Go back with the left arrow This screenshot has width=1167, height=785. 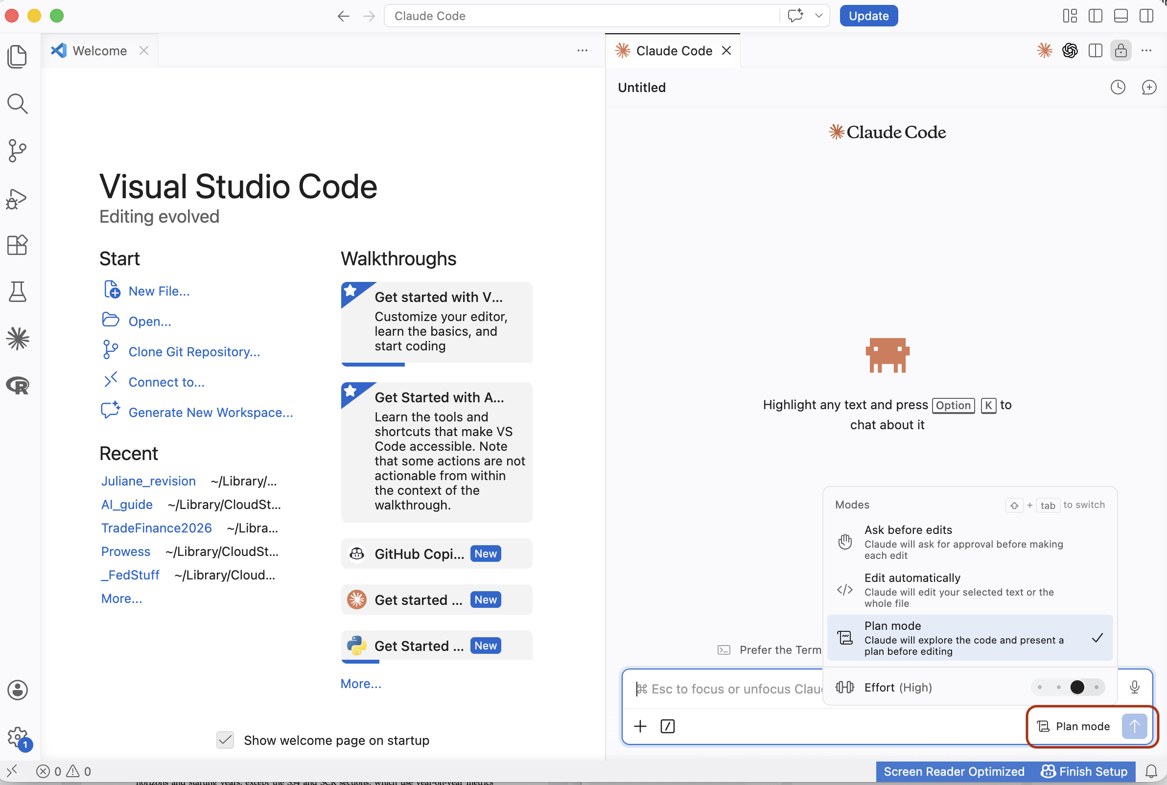coord(344,16)
